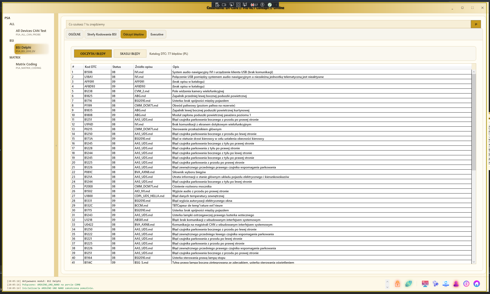Sort by the Status column header
The image size is (490, 294).
tap(122, 67)
